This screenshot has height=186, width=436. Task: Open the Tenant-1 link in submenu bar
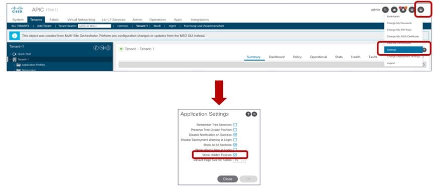pos(141,26)
